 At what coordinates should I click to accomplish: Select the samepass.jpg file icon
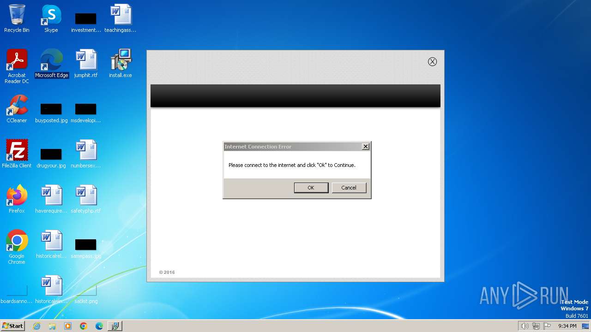coord(86,248)
